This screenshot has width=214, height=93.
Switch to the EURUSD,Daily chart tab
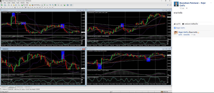[x=20, y=87]
